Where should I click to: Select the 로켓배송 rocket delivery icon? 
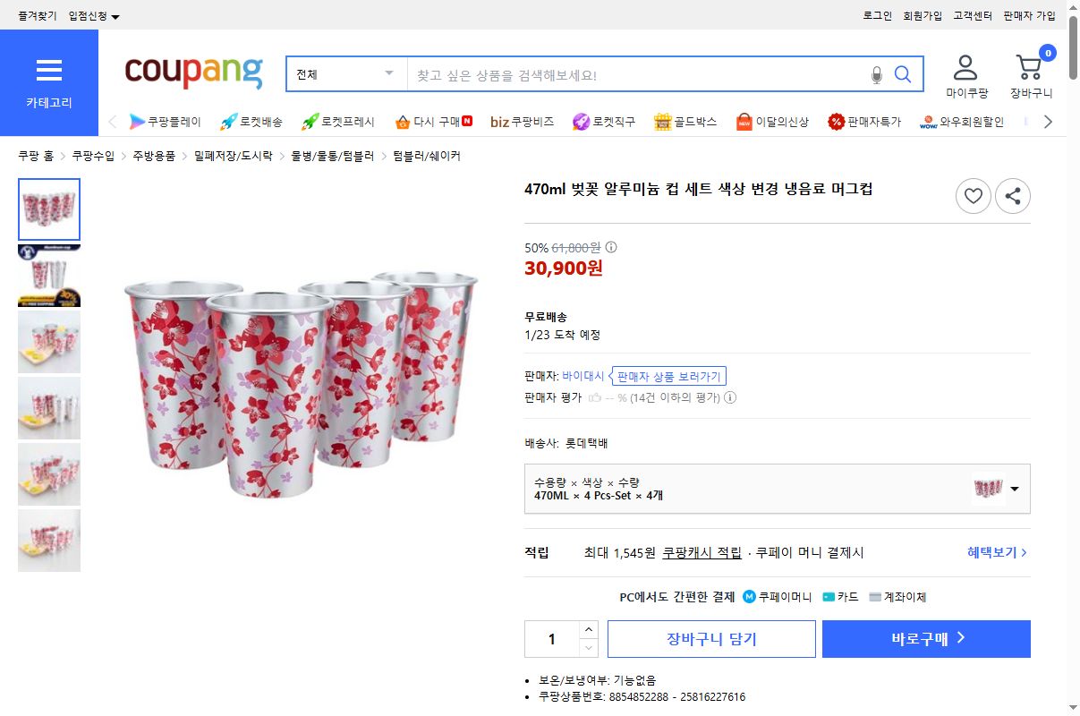pyautogui.click(x=251, y=121)
